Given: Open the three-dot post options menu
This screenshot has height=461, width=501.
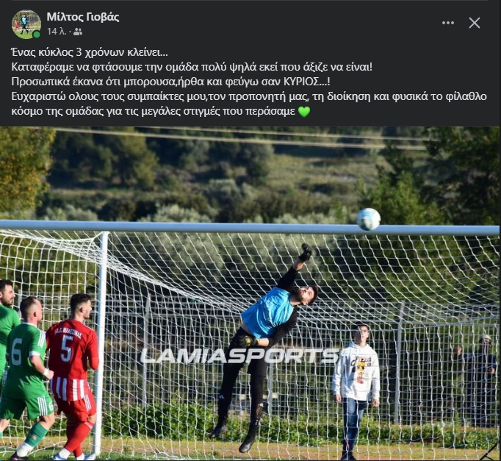Looking at the screenshot, I should point(447,23).
